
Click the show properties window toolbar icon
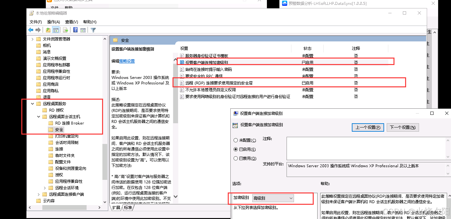coord(83,30)
